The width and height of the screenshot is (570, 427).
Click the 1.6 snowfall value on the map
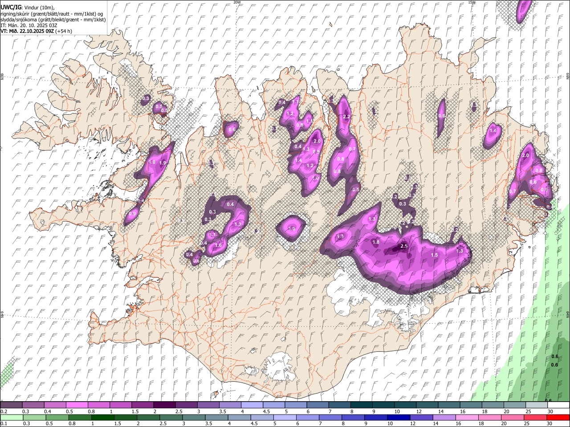click(x=218, y=246)
